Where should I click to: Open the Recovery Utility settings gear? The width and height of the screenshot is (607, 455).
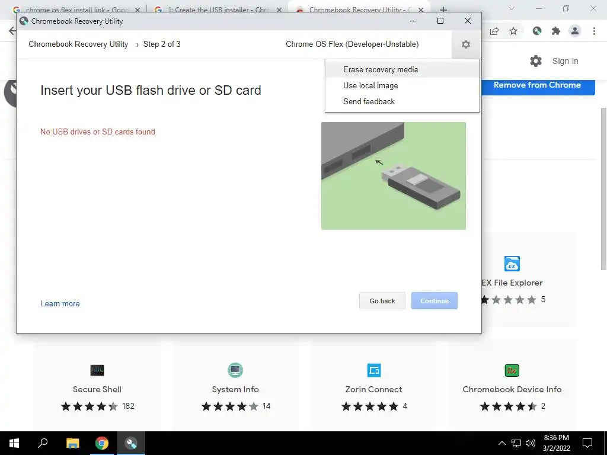tap(466, 44)
